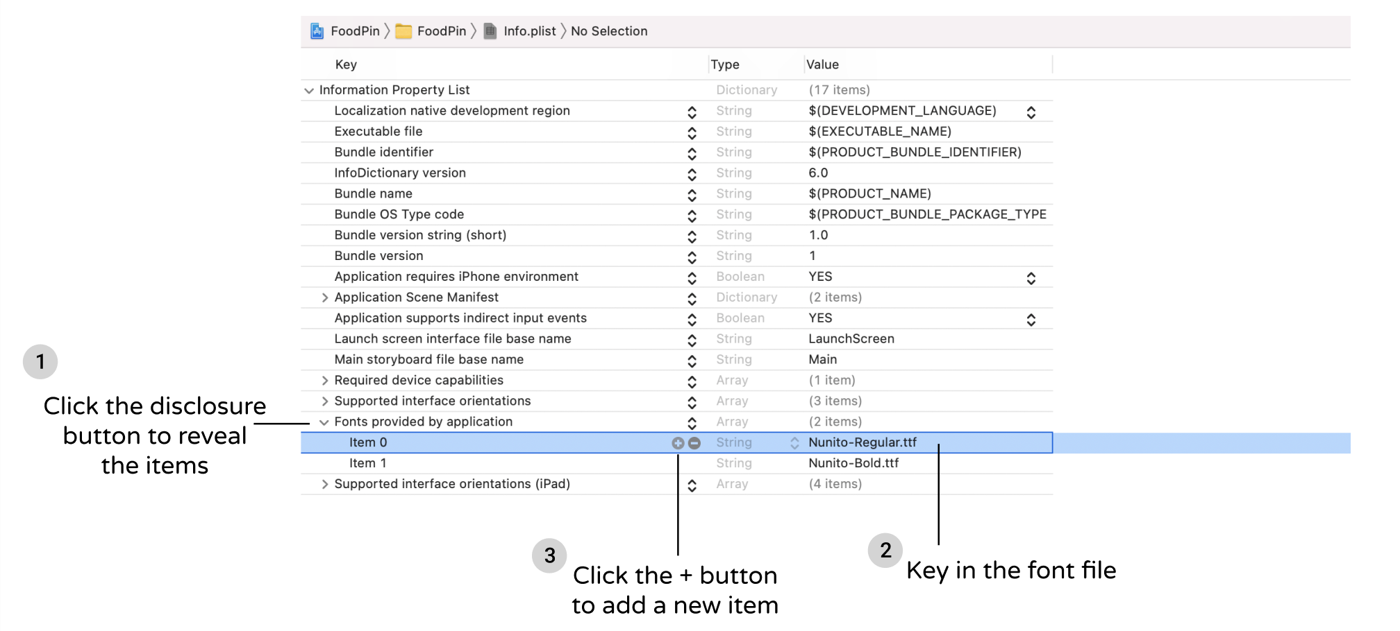Click the stepper beside Executable file
This screenshot has width=1400, height=631.
tap(692, 132)
